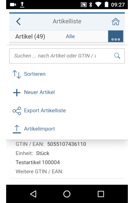
Task: Open the Artikelimport option
Action: click(x=40, y=129)
